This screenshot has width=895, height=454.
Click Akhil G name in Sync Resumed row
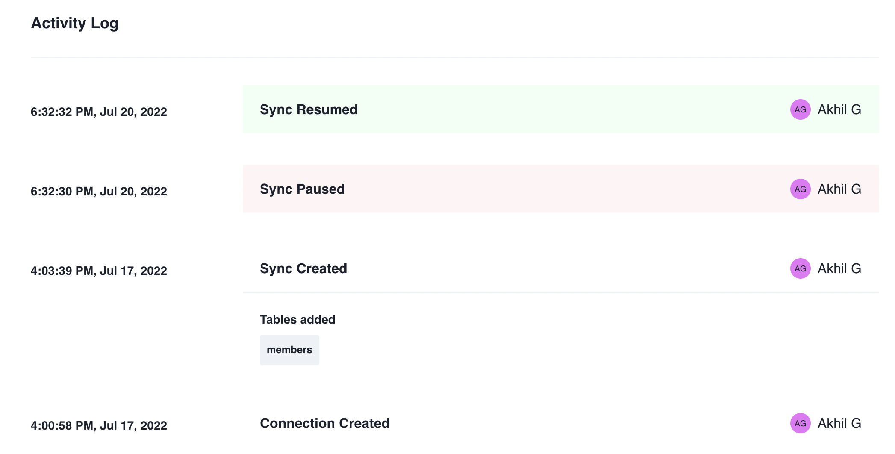pyautogui.click(x=839, y=109)
